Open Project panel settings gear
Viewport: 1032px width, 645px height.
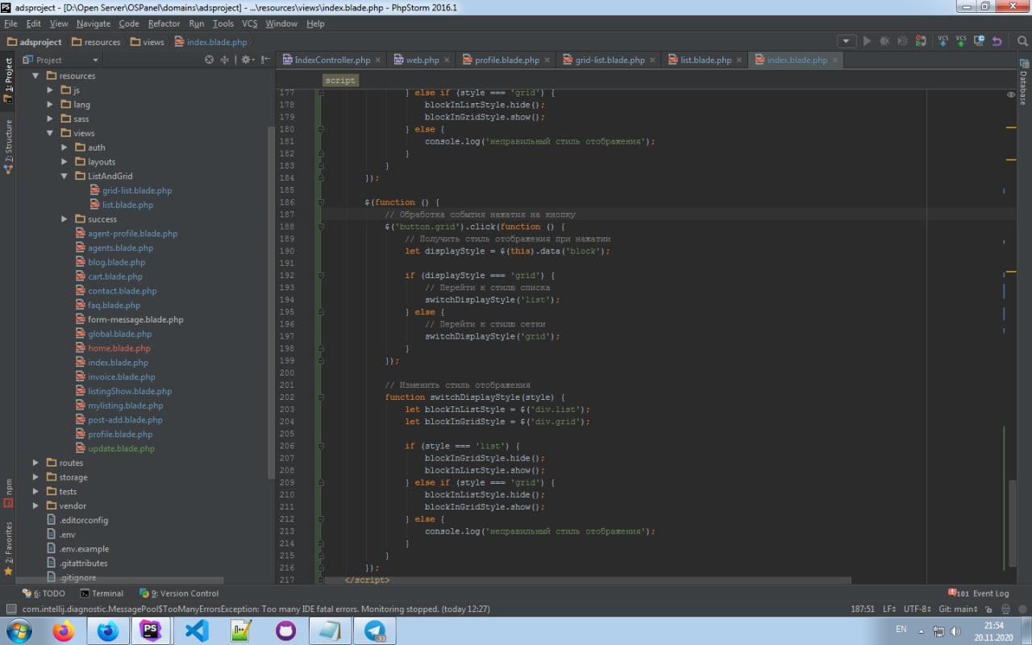coord(246,60)
